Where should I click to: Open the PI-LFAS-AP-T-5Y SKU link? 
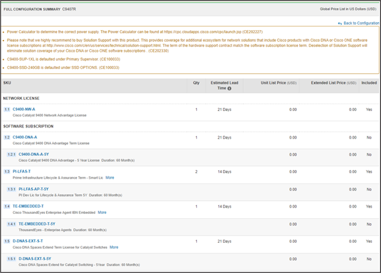point(34,189)
